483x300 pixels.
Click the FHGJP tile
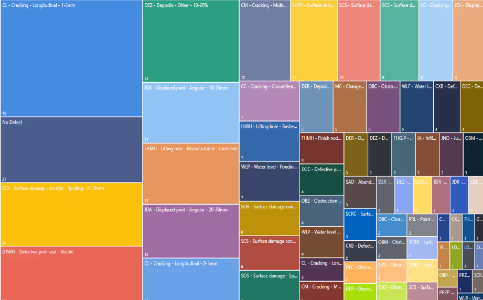pos(403,154)
